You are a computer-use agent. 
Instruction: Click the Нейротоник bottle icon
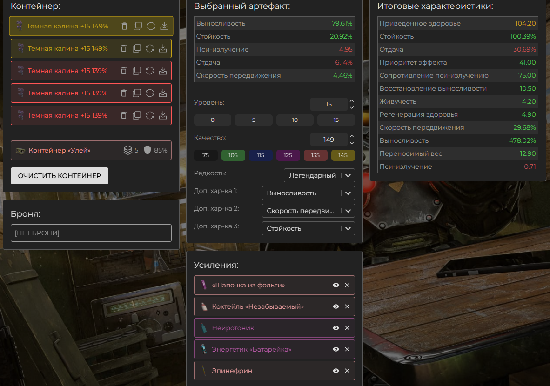click(204, 328)
